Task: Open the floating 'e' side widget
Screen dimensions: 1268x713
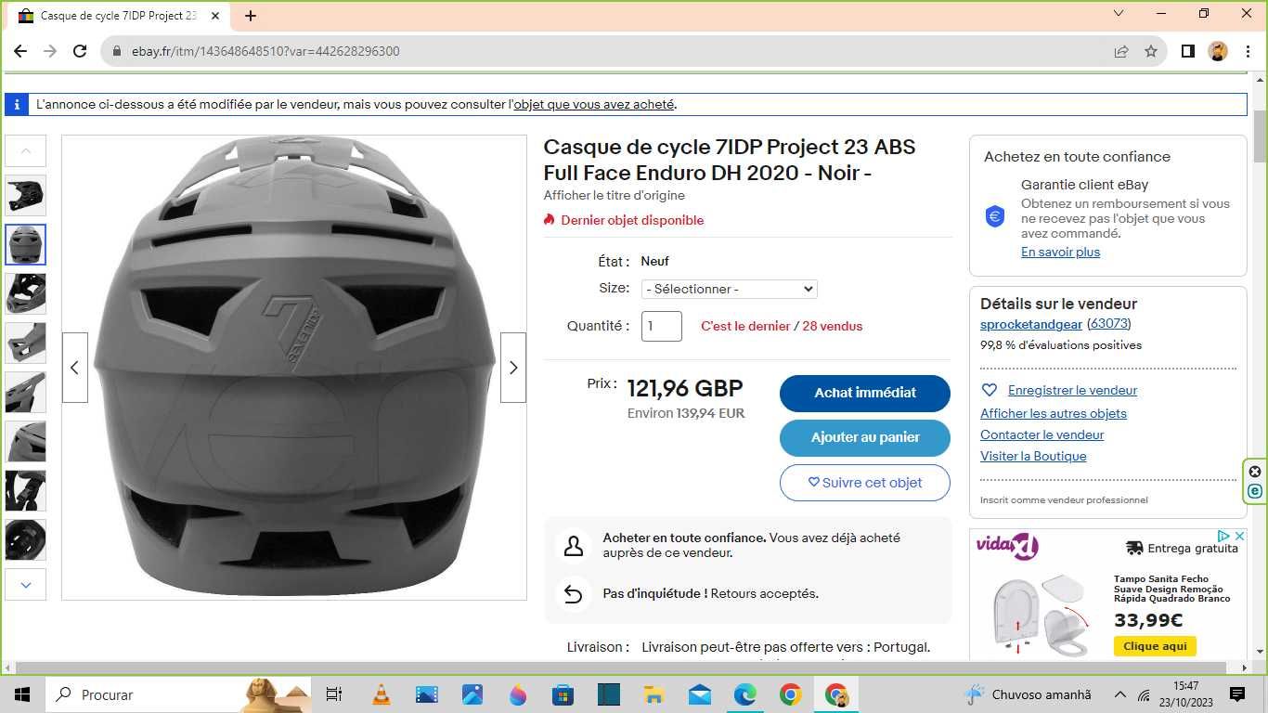Action: (x=1255, y=491)
